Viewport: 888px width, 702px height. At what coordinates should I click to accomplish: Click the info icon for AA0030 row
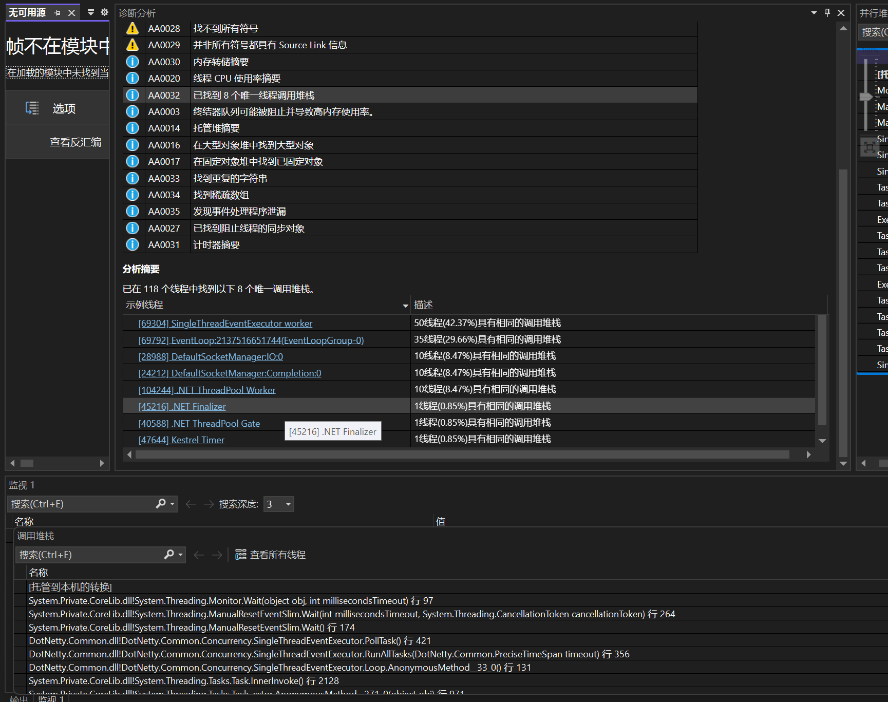[133, 62]
